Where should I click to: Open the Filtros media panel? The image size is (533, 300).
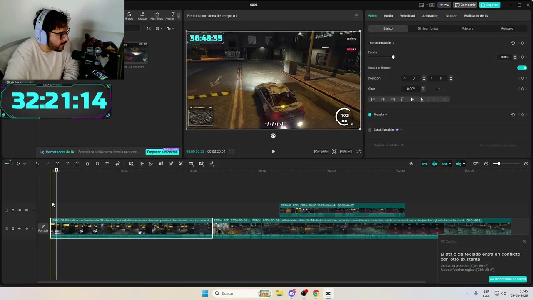(x=129, y=16)
